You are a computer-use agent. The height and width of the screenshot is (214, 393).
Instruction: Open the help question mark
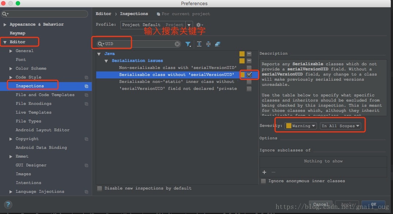[8, 204]
